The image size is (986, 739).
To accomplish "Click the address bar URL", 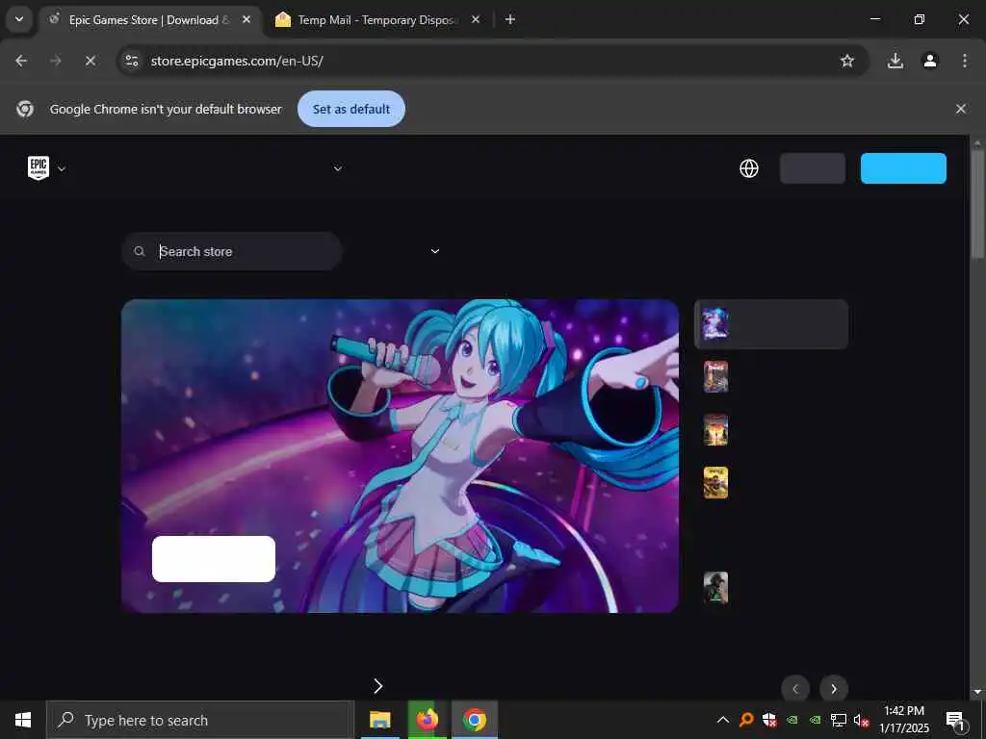I will [237, 61].
